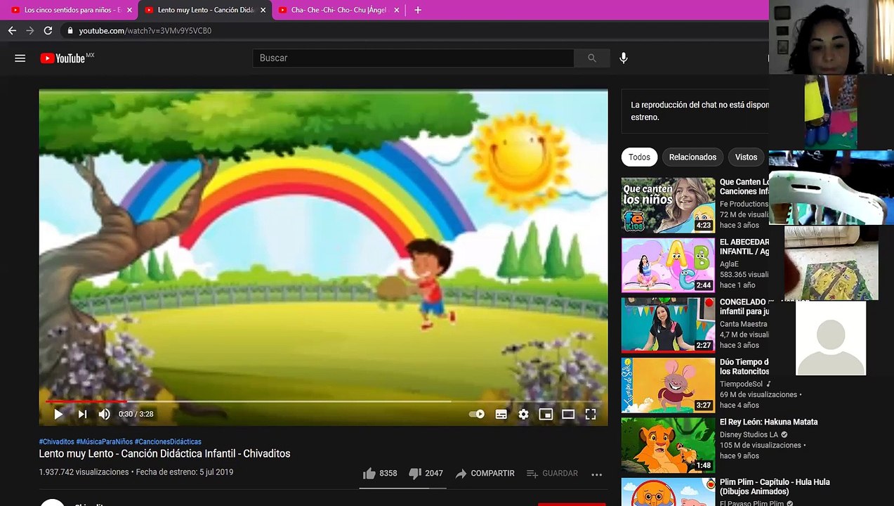
Task: Click the address bar URL
Action: point(145,31)
